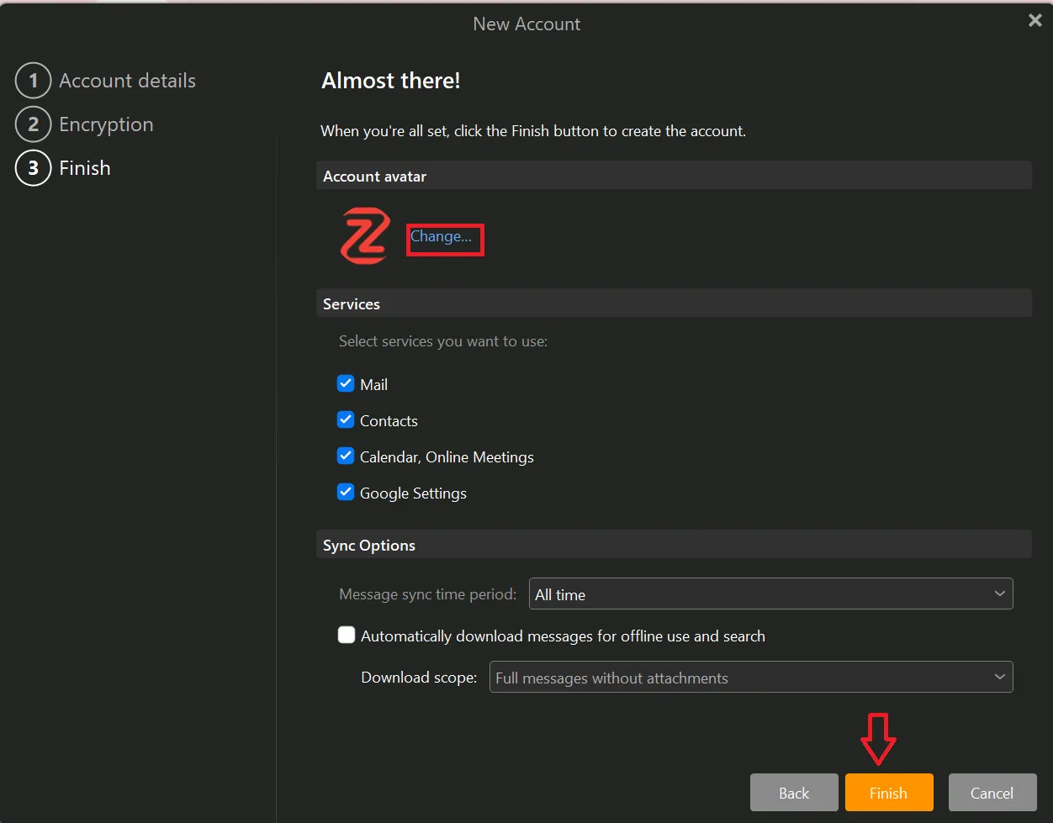Select the Finish step in sidebar
The width and height of the screenshot is (1053, 823).
[x=85, y=168]
